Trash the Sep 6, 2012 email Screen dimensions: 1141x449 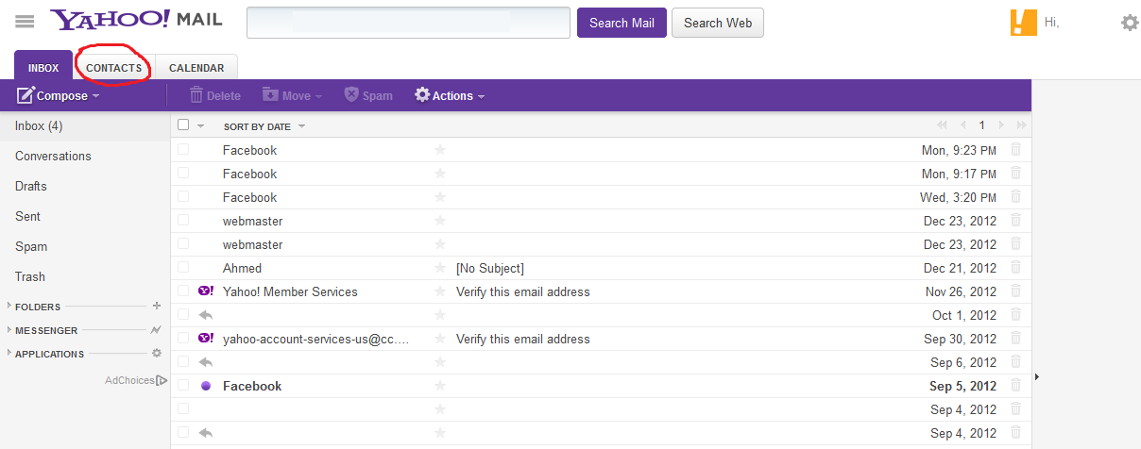coord(1015,361)
